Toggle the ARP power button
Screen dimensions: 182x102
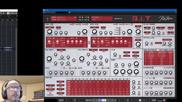click(x=51, y=78)
